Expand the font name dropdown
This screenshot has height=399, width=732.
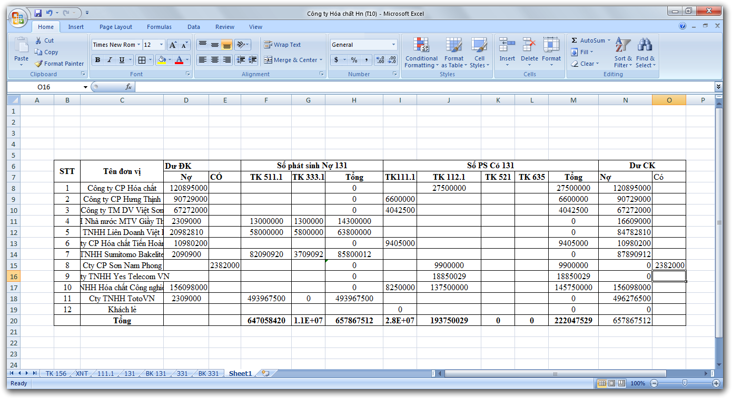click(139, 45)
